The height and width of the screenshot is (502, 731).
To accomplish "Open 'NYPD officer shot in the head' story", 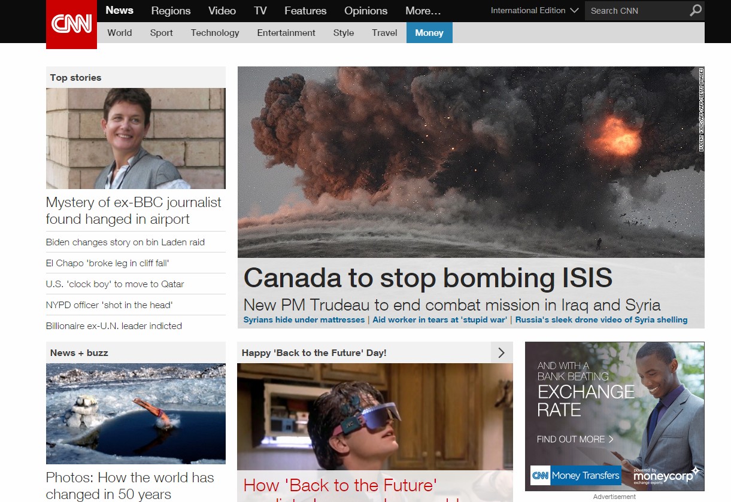I will point(109,305).
